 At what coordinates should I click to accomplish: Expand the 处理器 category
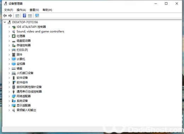coord(9,36)
